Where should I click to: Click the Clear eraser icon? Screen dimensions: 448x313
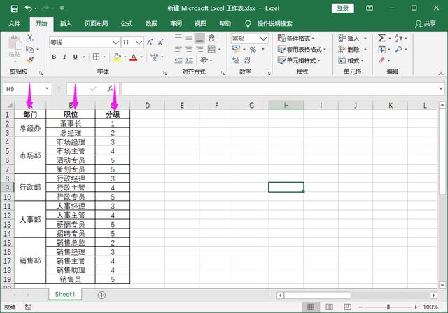381,60
